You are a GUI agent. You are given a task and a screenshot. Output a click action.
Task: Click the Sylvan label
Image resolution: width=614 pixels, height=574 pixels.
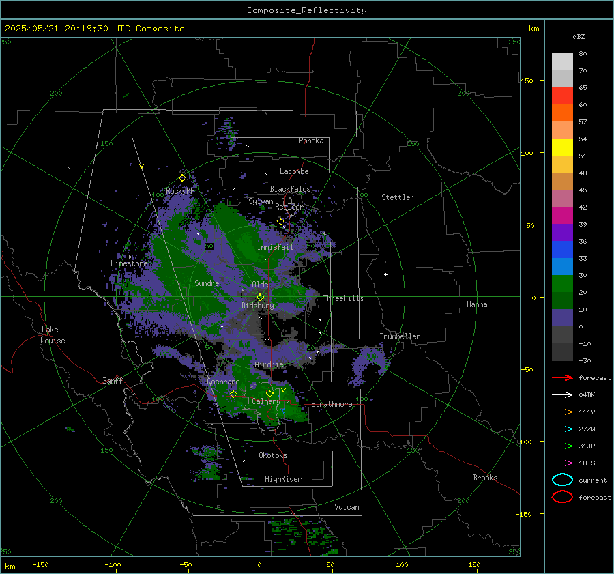[x=261, y=201]
